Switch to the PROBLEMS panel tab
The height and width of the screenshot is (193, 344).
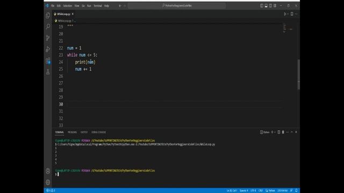coord(72,132)
